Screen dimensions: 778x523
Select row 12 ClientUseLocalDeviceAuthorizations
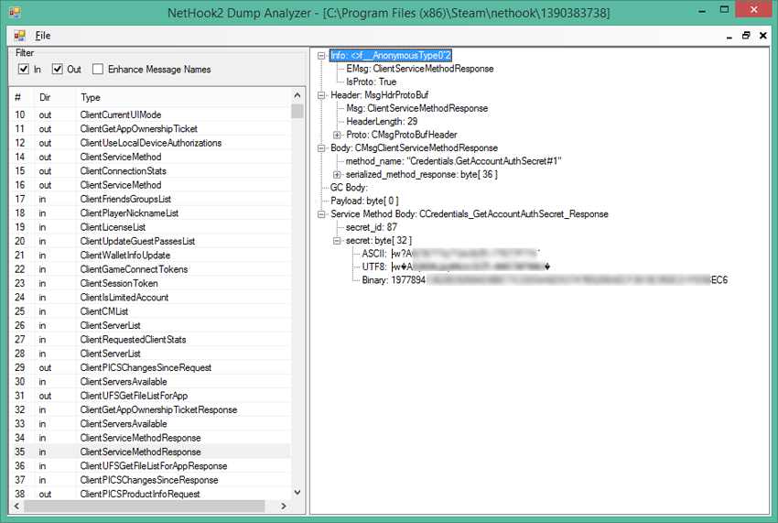pyautogui.click(x=150, y=143)
